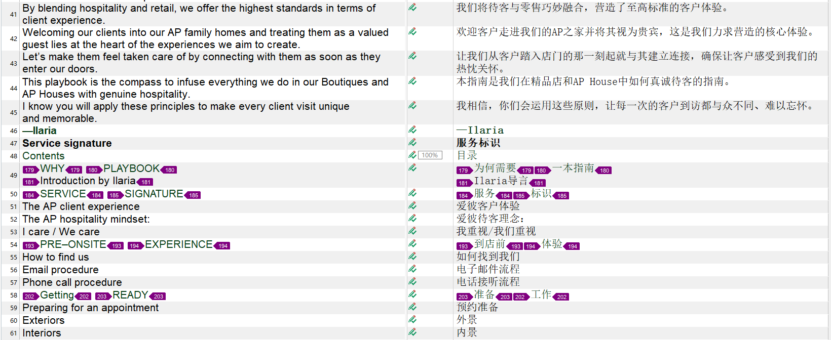
Task: Click the status icon on the 'Getting READY' row
Action: pyautogui.click(x=412, y=294)
